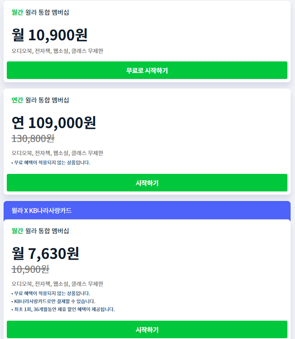
Task: Click the green 연간 label
Action: (17, 100)
